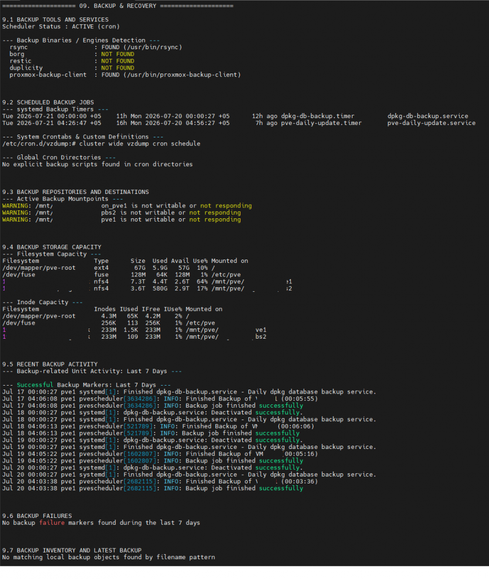Click the '9.7 BACKUP INVENTORY AND LATEST BACKUP' heading
The image size is (489, 579).
tap(72, 550)
